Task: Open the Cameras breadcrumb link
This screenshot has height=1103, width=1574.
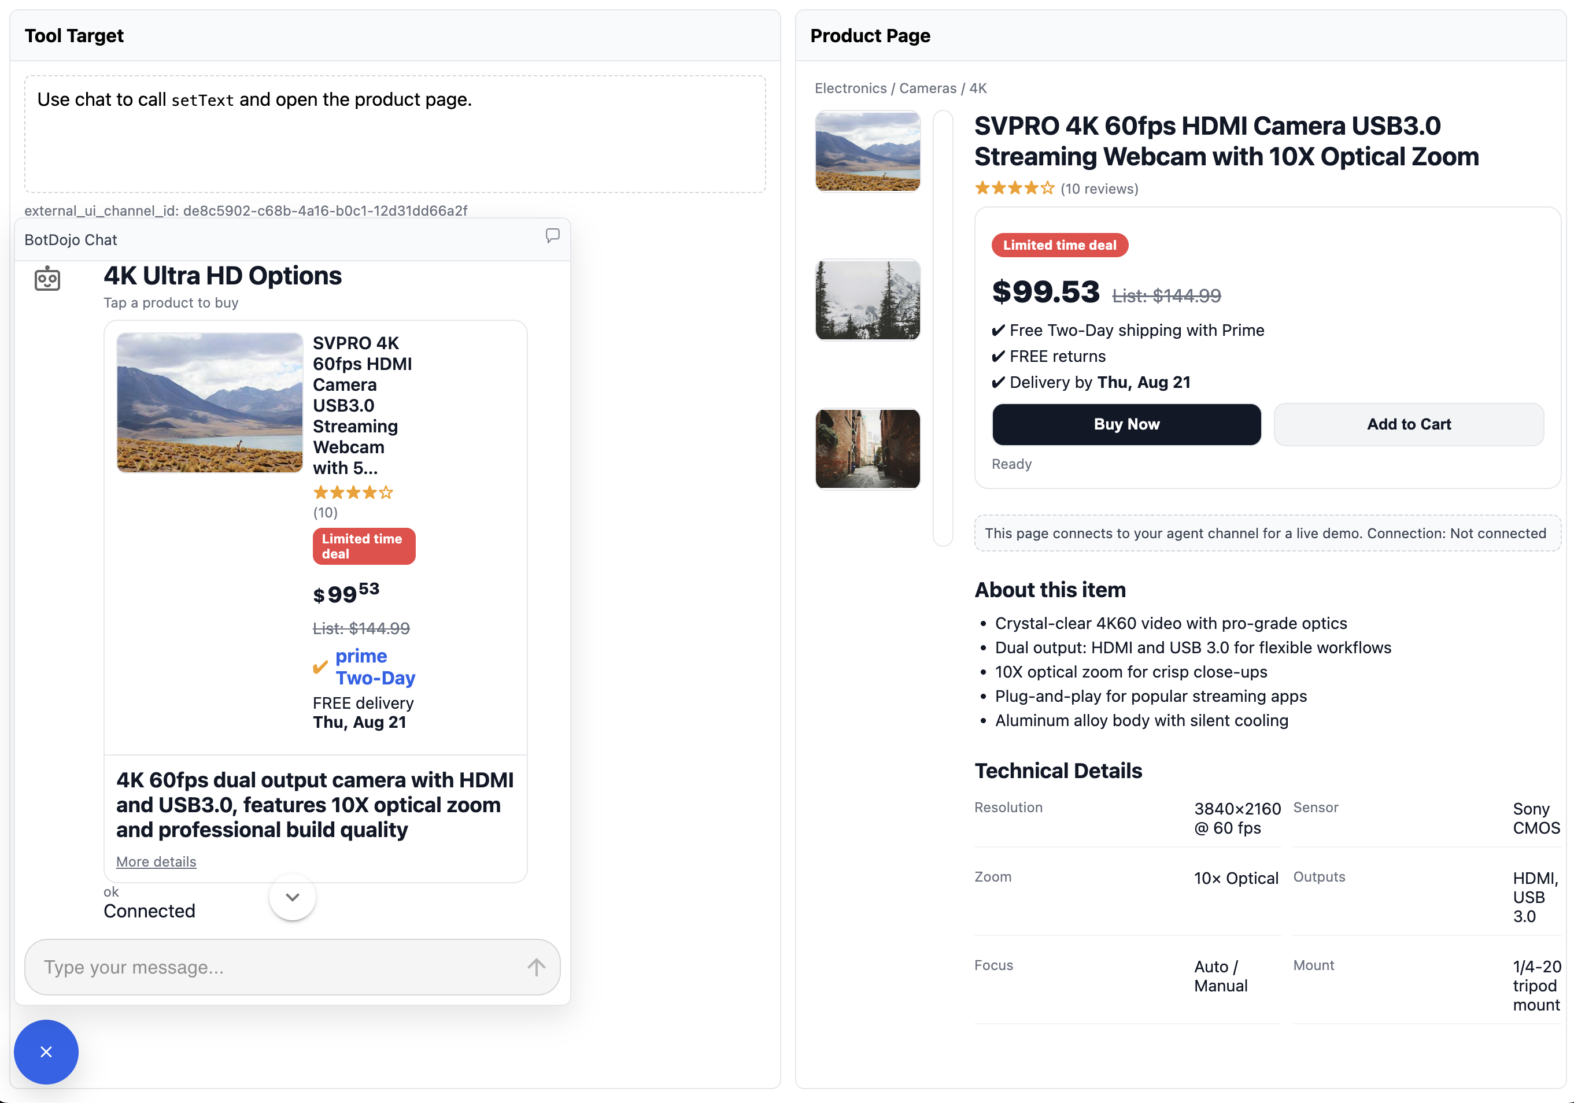Action: [928, 88]
